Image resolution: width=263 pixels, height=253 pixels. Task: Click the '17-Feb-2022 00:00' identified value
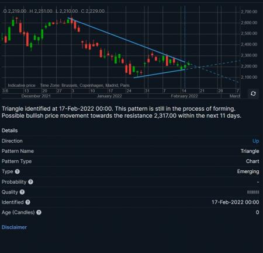pos(236,202)
